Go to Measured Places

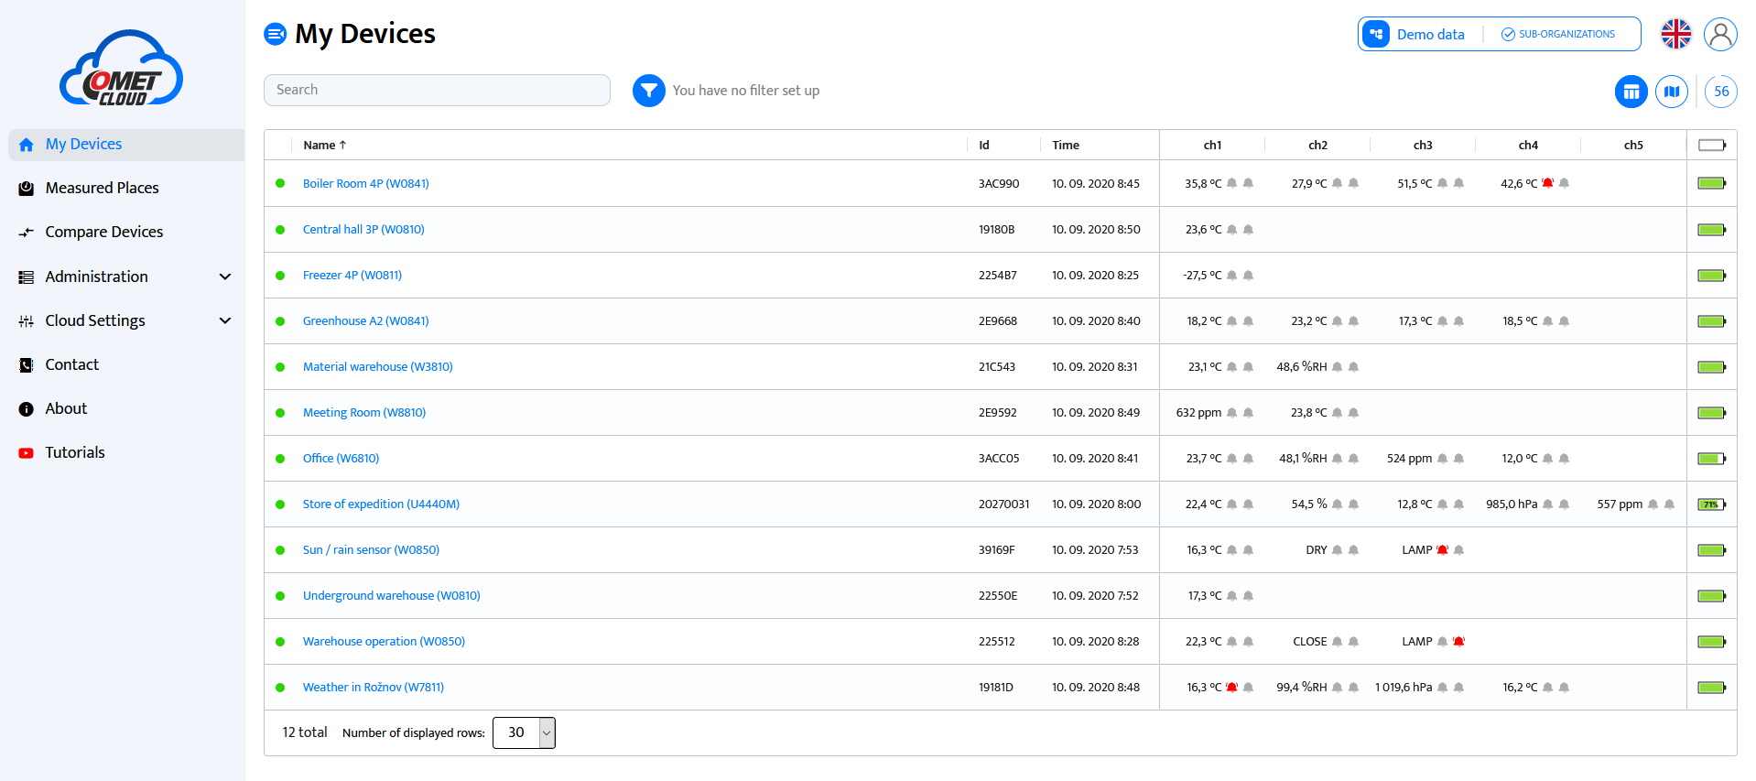point(102,188)
